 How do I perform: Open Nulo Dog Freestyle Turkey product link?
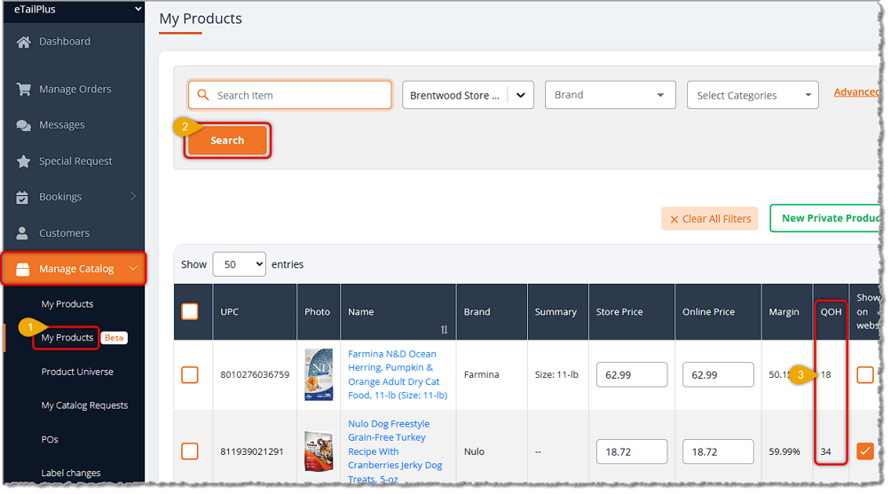[x=395, y=451]
